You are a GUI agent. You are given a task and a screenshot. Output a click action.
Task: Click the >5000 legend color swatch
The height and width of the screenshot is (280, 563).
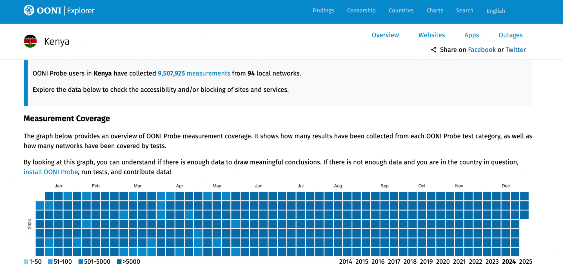pyautogui.click(x=119, y=262)
